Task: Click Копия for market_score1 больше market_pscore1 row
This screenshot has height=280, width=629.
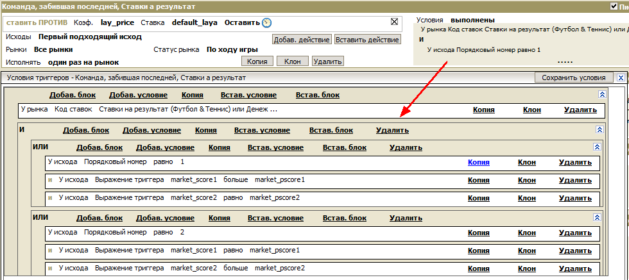Action: click(x=479, y=180)
